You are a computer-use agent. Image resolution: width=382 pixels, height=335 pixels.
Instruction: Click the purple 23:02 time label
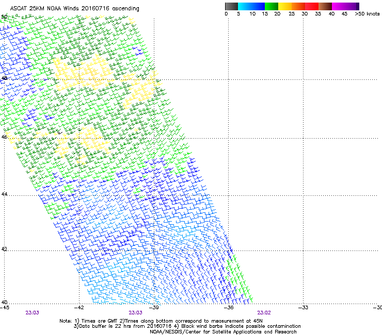264,313
